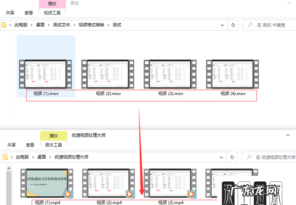Image resolution: width=296 pixels, height=205 pixels.
Task: Switch to 共享 tab in lower window
Action: [x=11, y=145]
